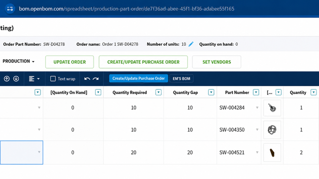
Task: Move row down arrow icon
Action: [16, 79]
